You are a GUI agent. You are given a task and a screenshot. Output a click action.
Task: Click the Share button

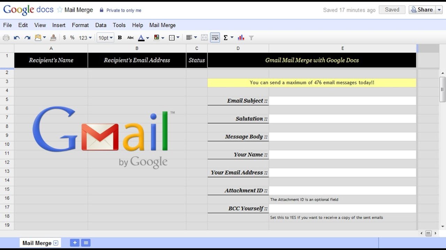(422, 10)
